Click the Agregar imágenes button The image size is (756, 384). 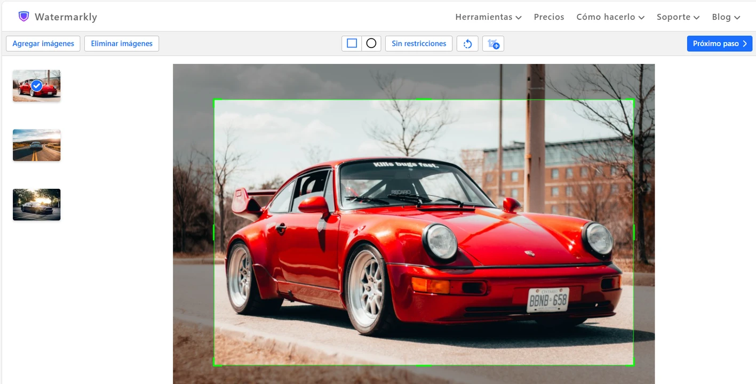pos(43,44)
